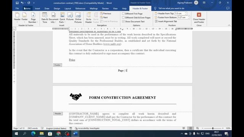Follow the www.nahb.org hyperlink
Screen dimensions: 244x137
pos(112,44)
